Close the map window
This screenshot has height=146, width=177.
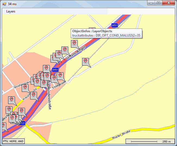[169, 3]
